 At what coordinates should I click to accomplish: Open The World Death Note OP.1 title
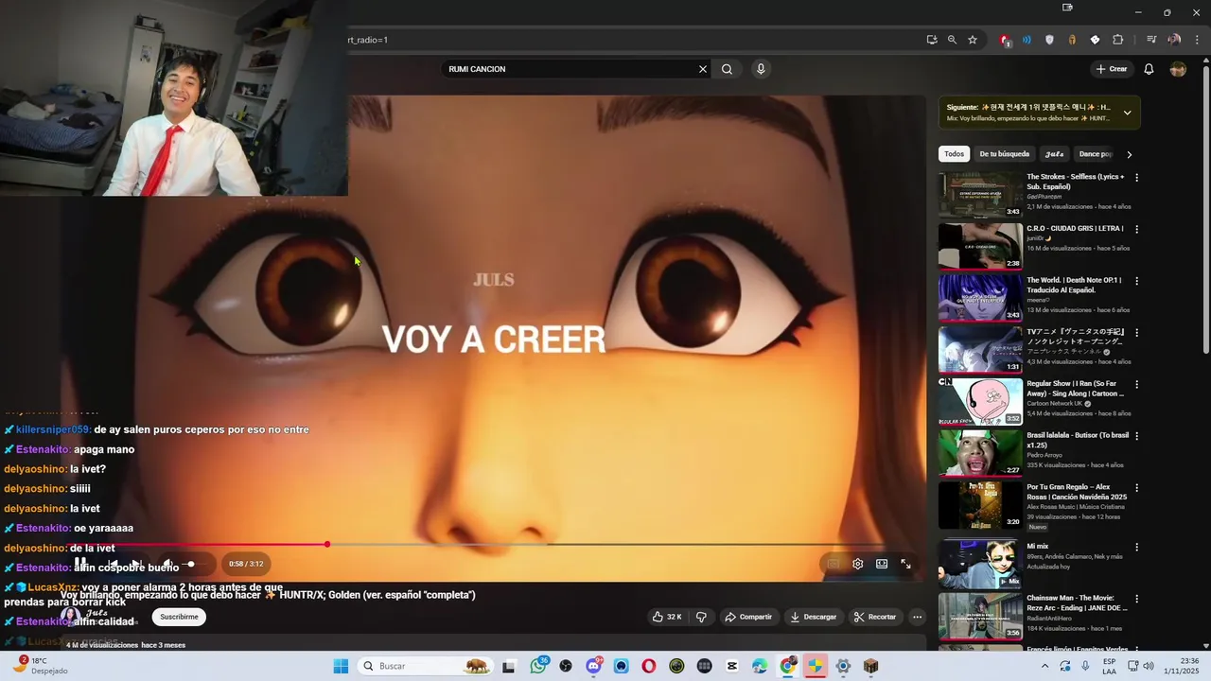coord(1074,286)
